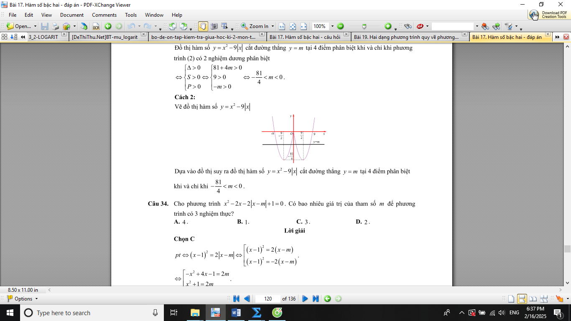
Task: Click the green Previous View arrow in top toolbar
Action: 108,26
